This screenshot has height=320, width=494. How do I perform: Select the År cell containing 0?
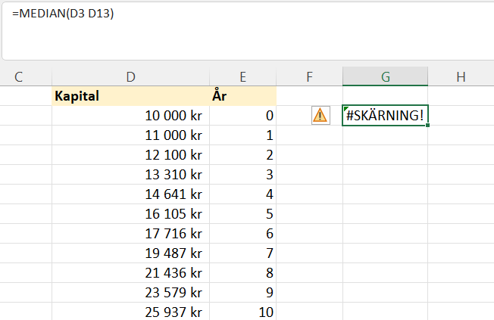coord(242,116)
